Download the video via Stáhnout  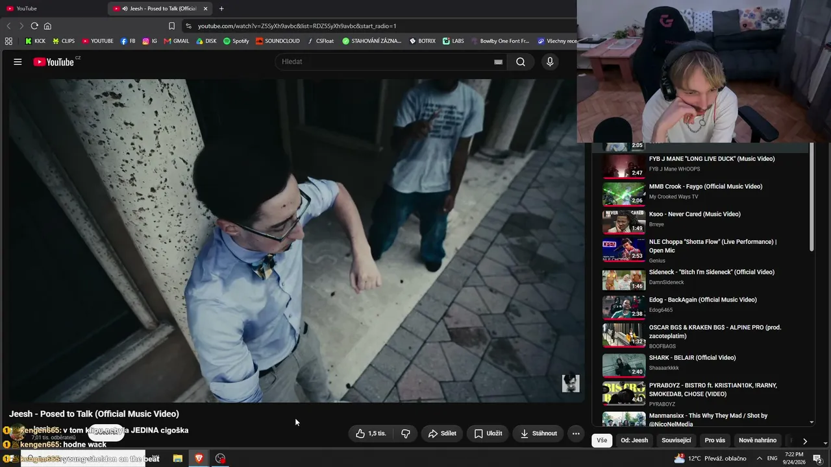tap(539, 433)
